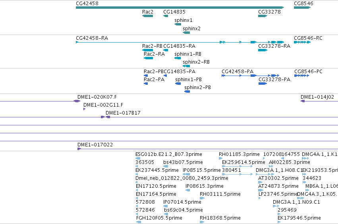
Task: Click the AT30302.5prime EST
Action: [x=260, y=182]
